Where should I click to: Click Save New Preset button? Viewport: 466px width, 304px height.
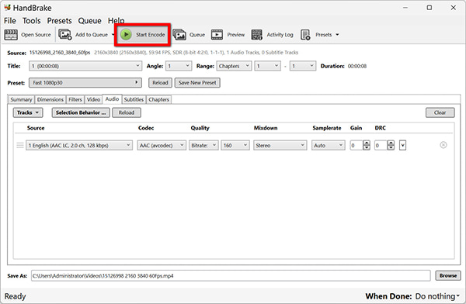pyautogui.click(x=197, y=82)
